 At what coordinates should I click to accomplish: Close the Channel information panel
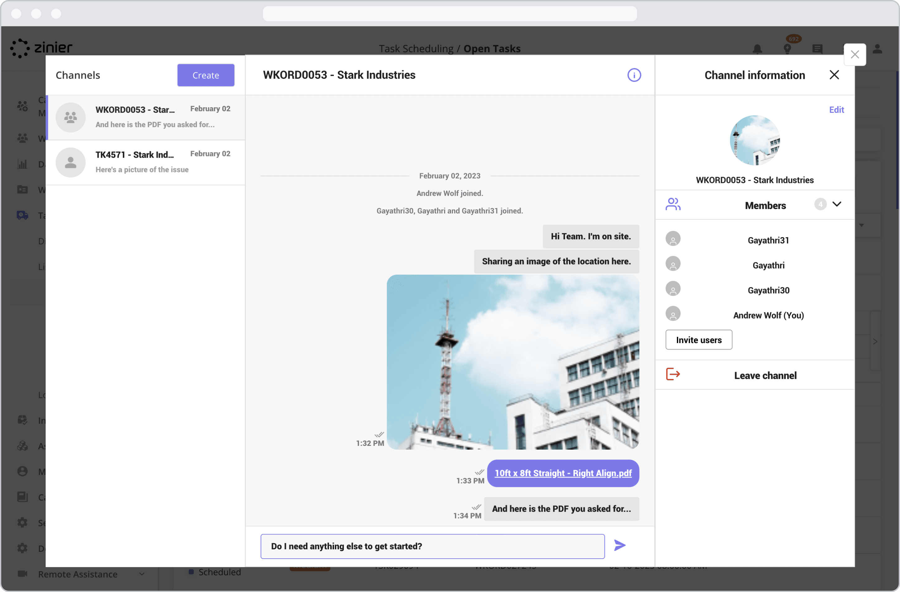point(834,75)
